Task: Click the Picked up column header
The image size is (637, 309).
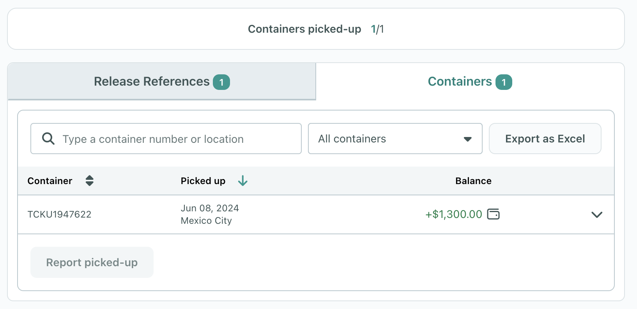Action: pos(203,181)
